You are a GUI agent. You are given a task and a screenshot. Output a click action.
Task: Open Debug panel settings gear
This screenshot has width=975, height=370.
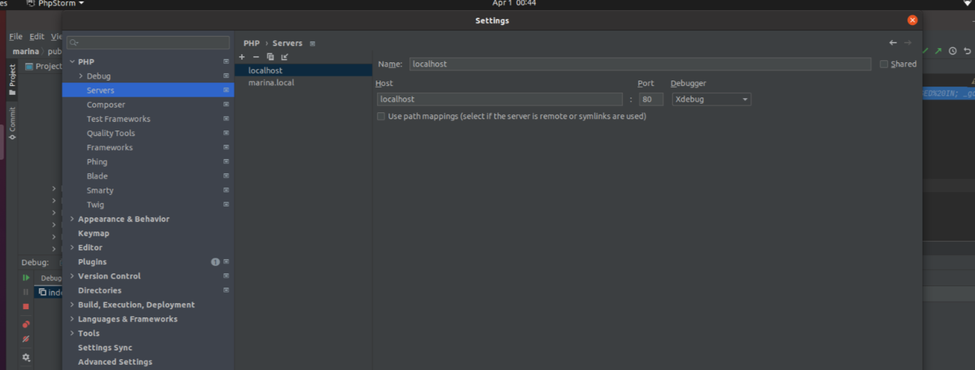[26, 357]
